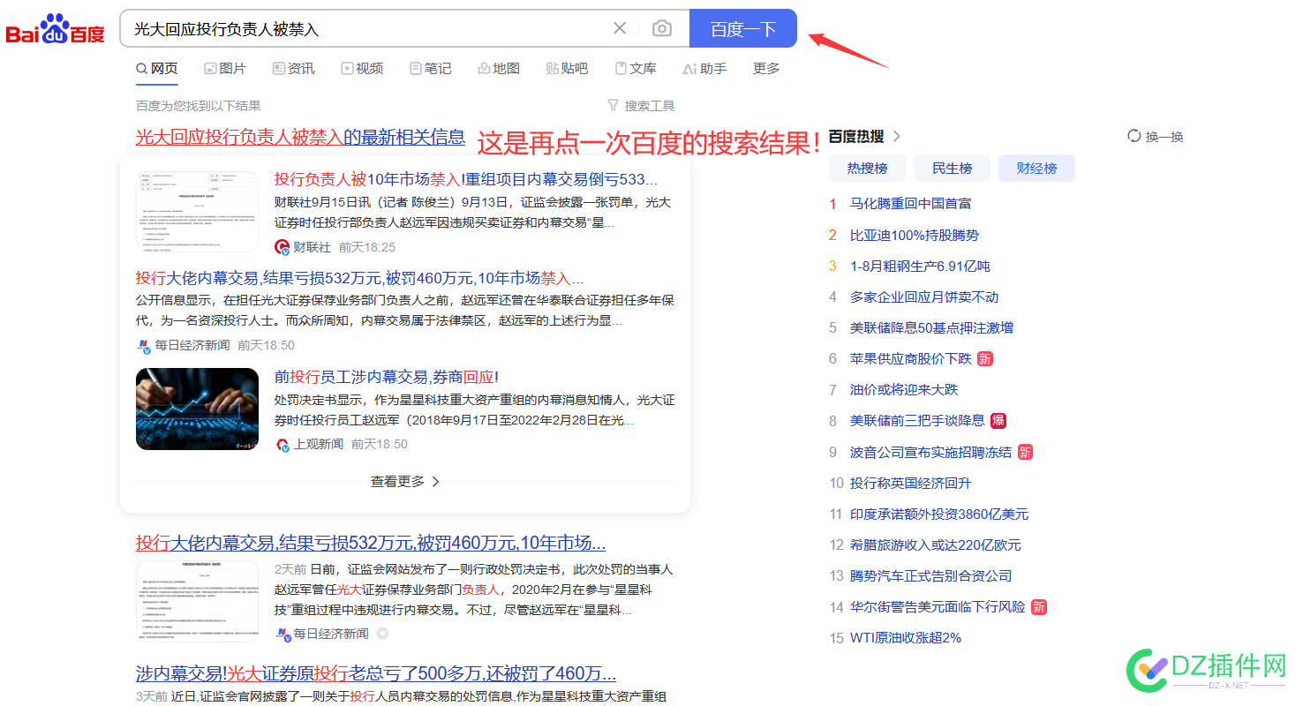Open 投行负责人被10年市场禁入 article

pos(466,178)
